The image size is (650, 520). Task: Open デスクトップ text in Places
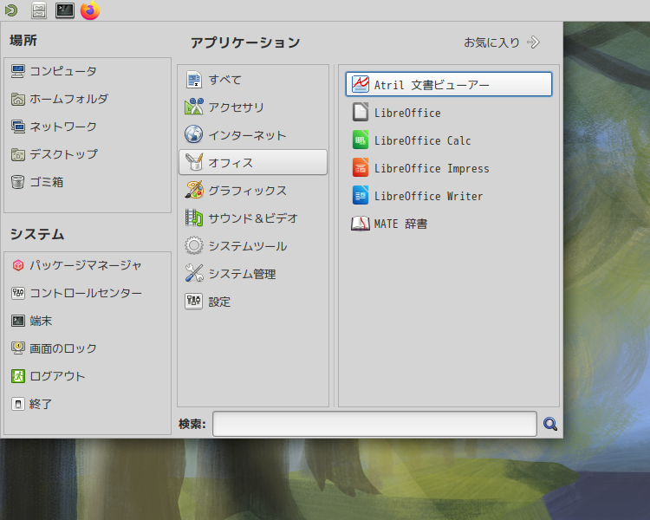pyautogui.click(x=64, y=154)
